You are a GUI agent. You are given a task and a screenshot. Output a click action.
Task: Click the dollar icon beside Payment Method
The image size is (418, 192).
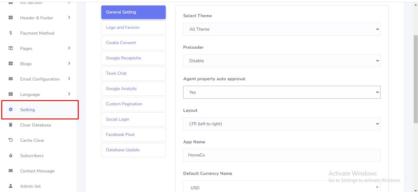pos(11,33)
